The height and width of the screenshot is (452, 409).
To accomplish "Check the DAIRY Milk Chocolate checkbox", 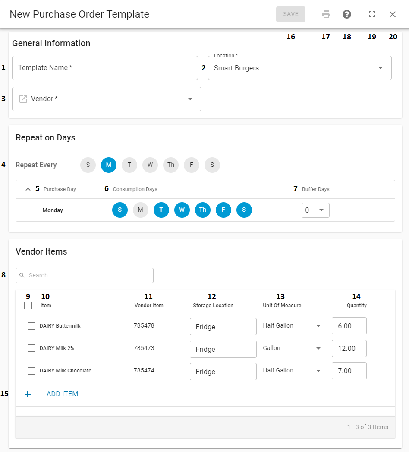I will [31, 371].
